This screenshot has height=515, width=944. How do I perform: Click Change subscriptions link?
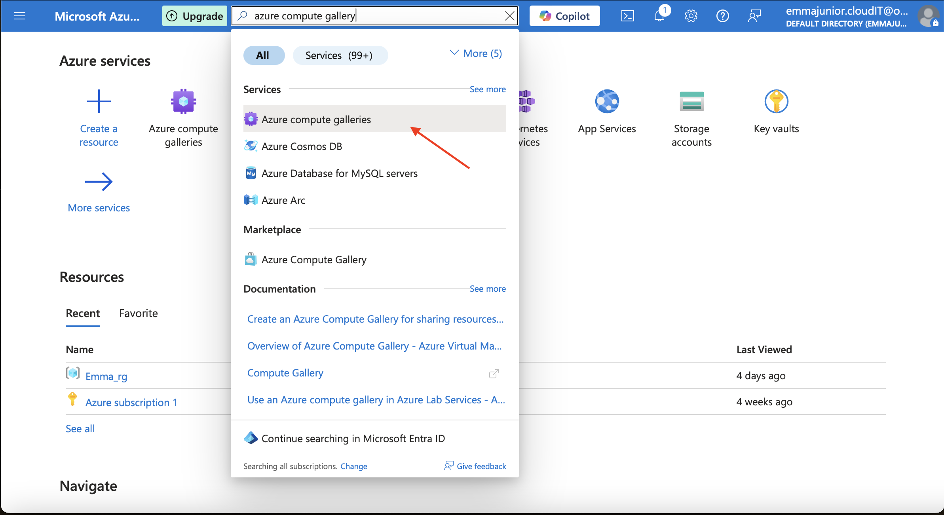click(354, 466)
